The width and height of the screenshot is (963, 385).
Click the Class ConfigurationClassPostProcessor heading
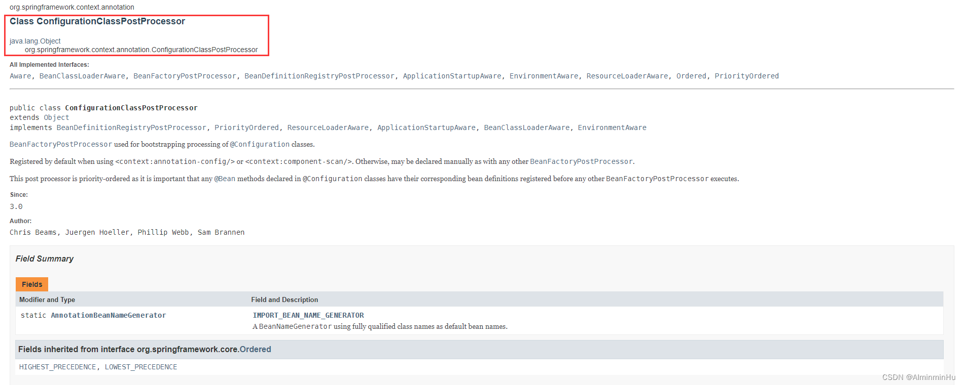(x=97, y=21)
